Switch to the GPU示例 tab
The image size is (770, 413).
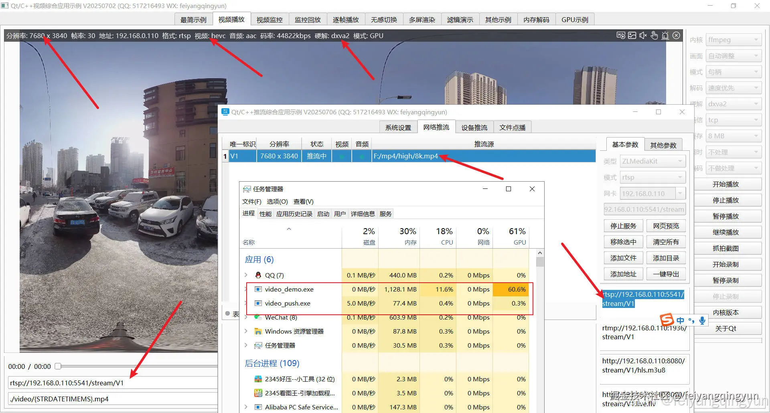pos(575,20)
